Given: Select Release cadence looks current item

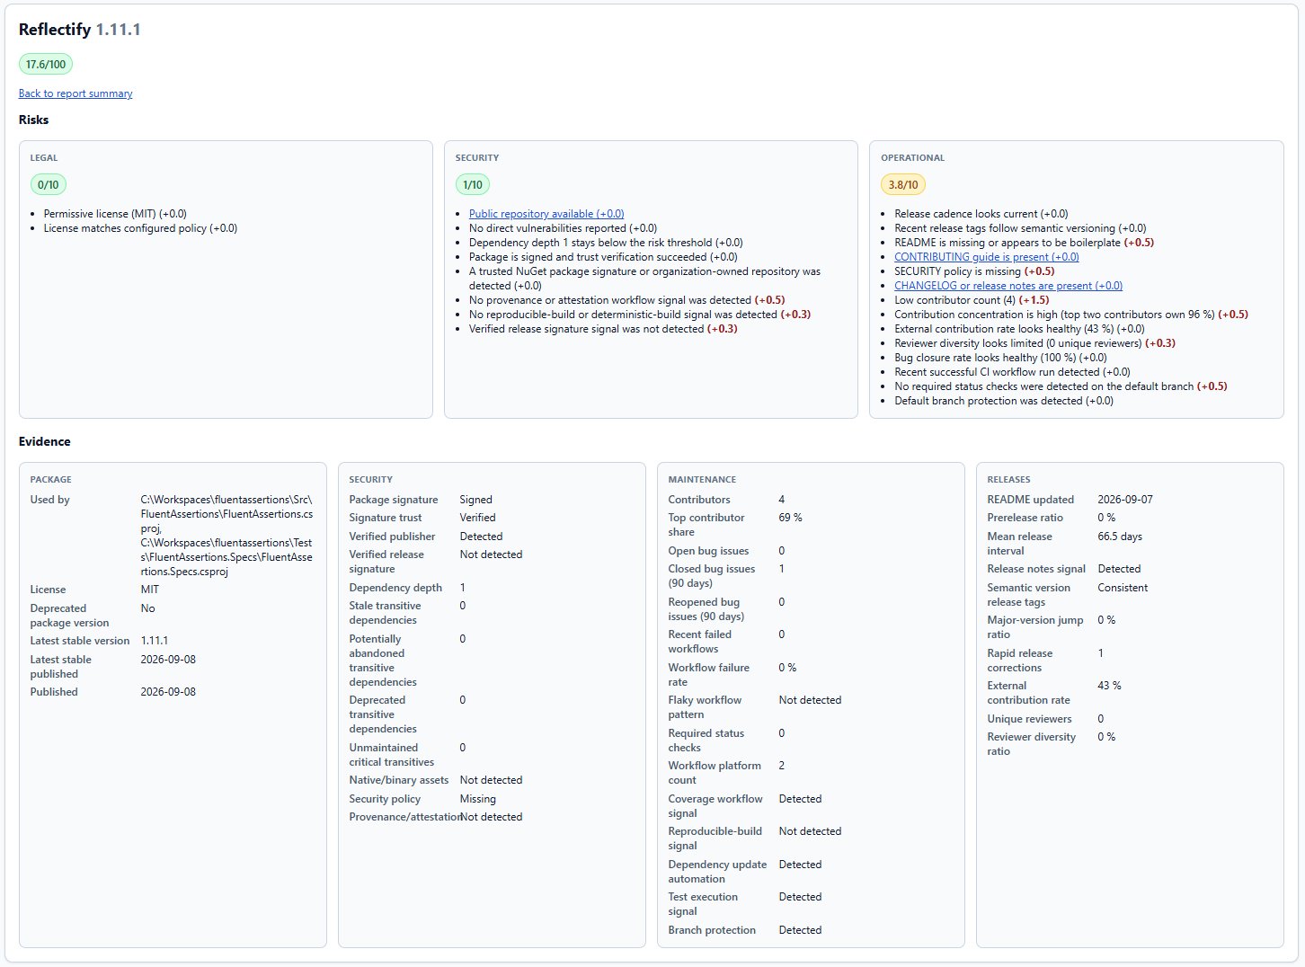Looking at the screenshot, I should pos(981,214).
